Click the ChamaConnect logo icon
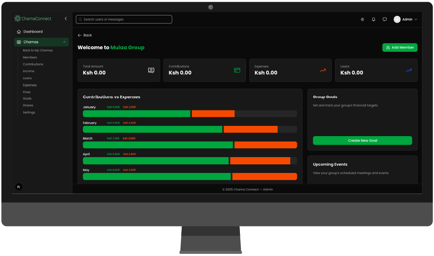Viewport: 434px width, 256px height. 17,18
